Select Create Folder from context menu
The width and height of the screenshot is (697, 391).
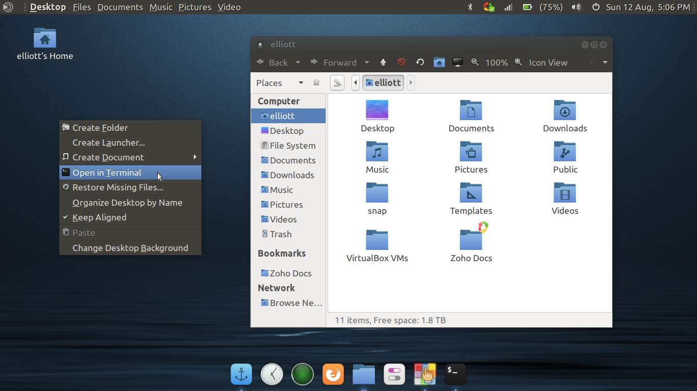coord(130,128)
